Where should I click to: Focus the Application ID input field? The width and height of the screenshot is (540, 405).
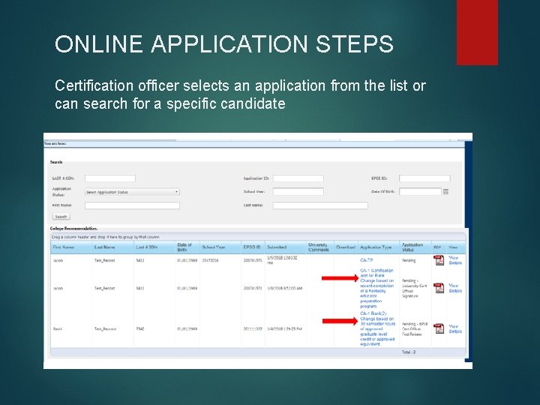coord(298,178)
